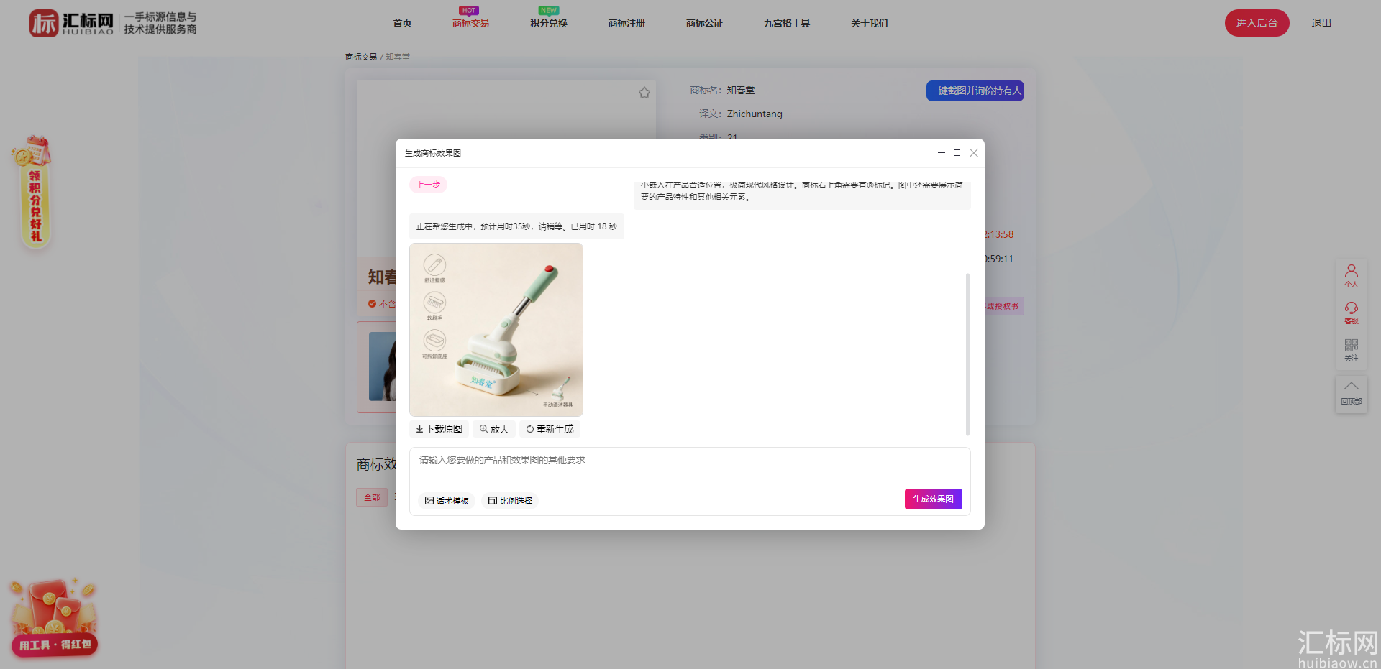Show the 关注 QR code icon
This screenshot has height=669, width=1381.
tap(1352, 350)
